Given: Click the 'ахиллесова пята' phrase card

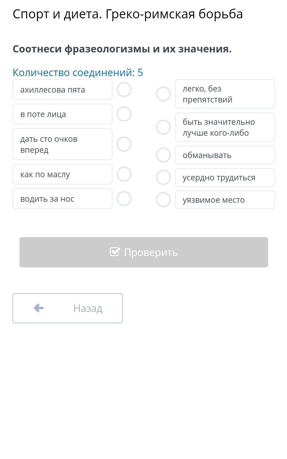Looking at the screenshot, I should (62, 90).
